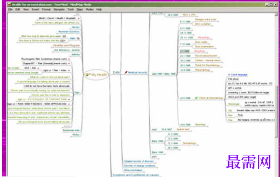Click the red pencil icon beside Medical records

click(x=126, y=73)
